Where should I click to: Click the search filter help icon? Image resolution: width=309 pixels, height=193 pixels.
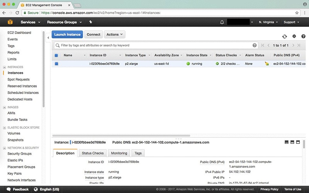point(255,45)
